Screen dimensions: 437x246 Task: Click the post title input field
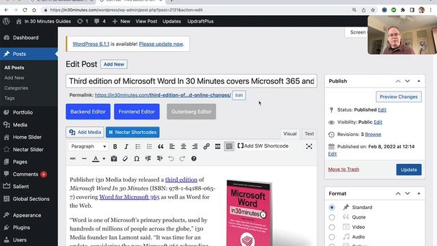pos(191,81)
